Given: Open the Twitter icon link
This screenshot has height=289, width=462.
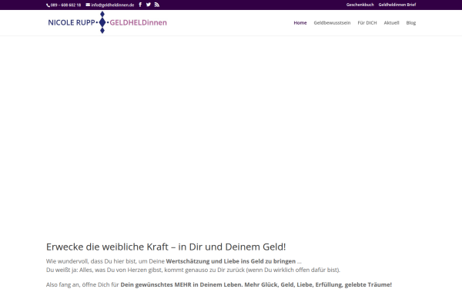Looking at the screenshot, I should coord(149,5).
